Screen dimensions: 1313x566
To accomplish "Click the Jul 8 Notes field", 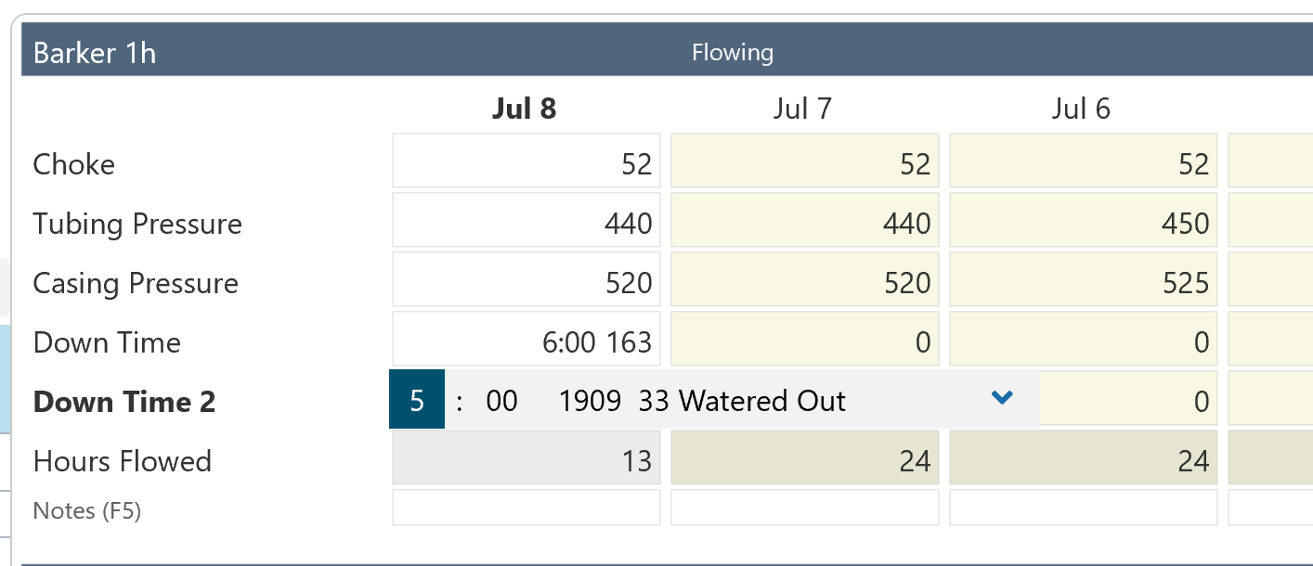I will tap(526, 508).
